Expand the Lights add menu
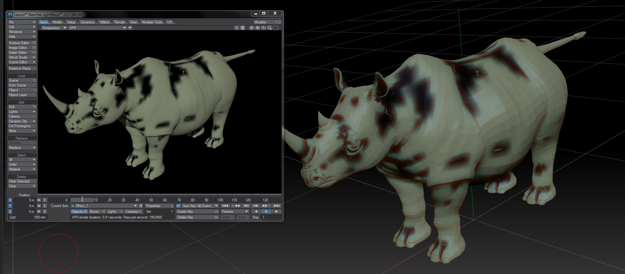Image resolution: width=625 pixels, height=274 pixels. (x=22, y=112)
